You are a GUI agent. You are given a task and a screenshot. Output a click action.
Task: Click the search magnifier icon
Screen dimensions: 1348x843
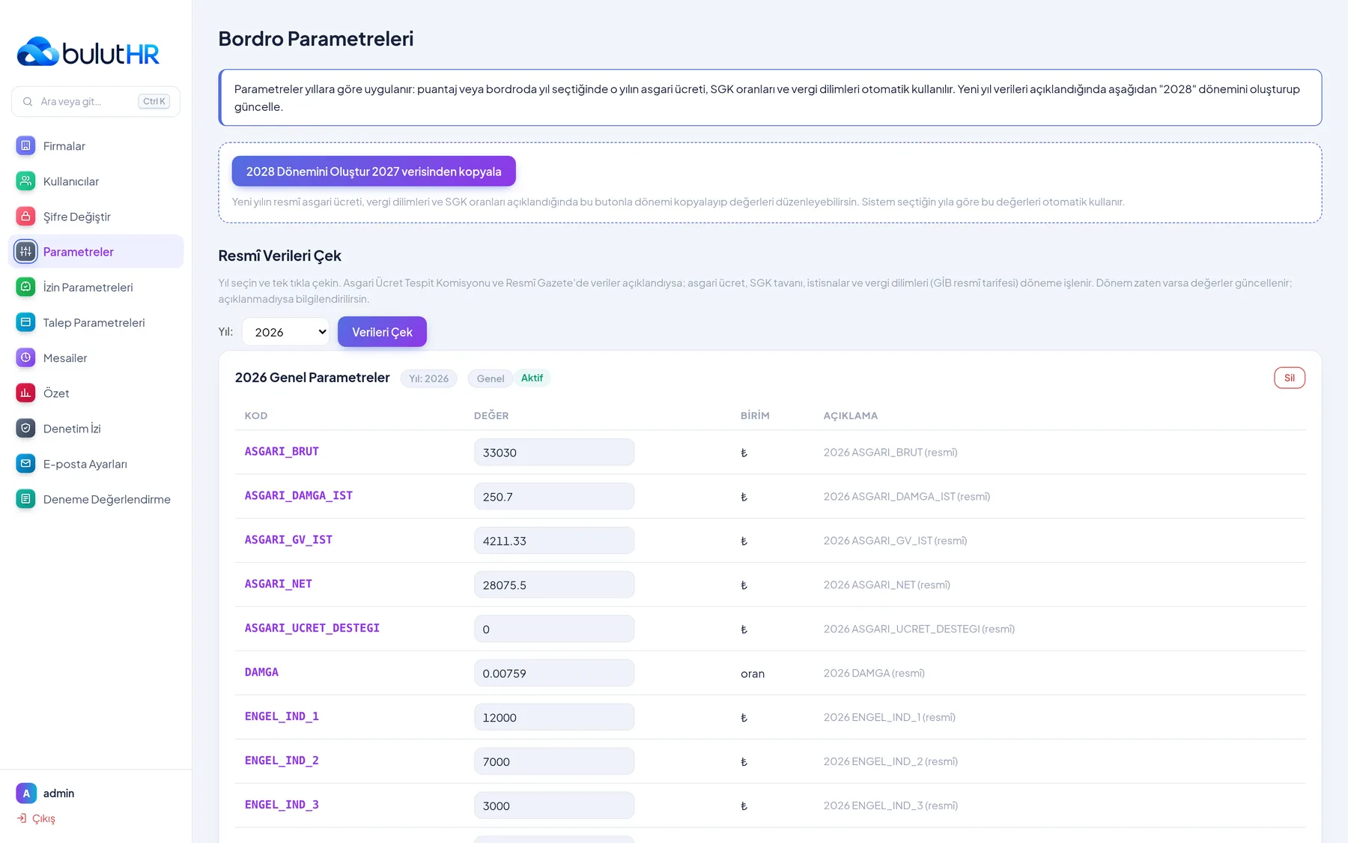tap(28, 101)
